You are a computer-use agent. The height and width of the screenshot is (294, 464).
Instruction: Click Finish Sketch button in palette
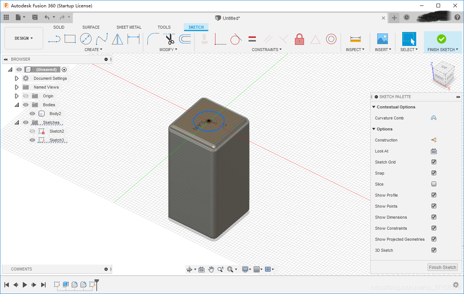(442, 268)
